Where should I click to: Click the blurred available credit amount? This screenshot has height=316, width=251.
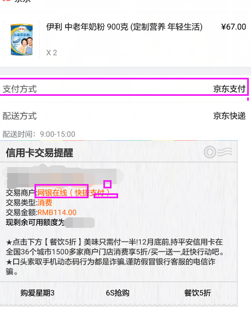[80, 223]
